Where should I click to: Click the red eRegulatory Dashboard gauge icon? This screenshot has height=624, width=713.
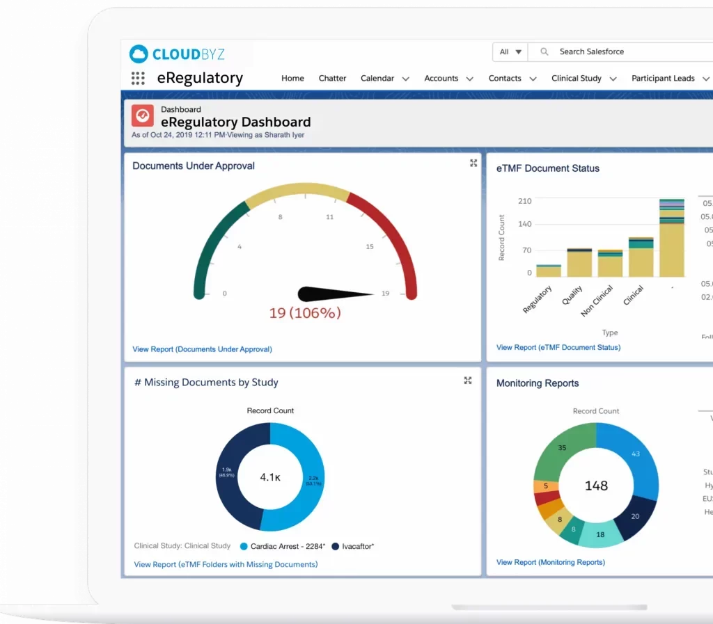click(143, 115)
